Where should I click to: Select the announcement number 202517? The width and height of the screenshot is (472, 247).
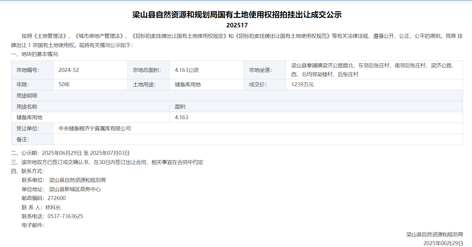pos(237,25)
